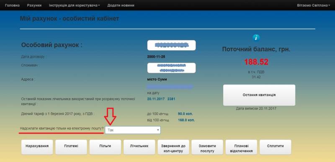Click the tariff value 168.0 коп.
This screenshot has height=162, width=335.
pos(186,120)
